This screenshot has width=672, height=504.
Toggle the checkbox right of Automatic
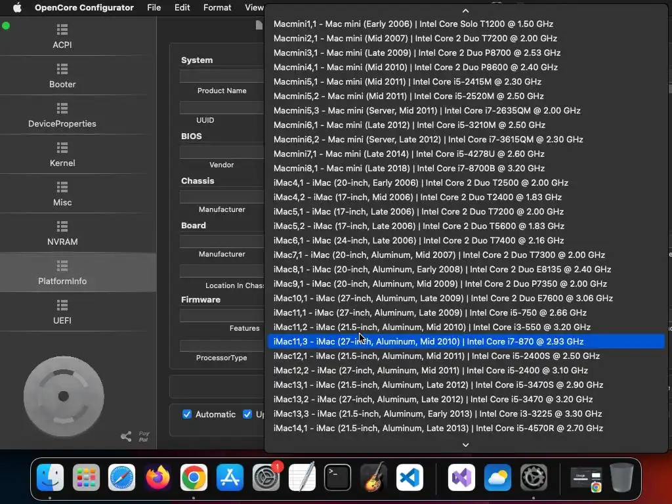tap(247, 414)
